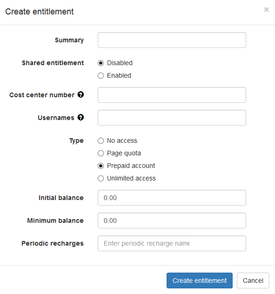Click the Usernames help icon

(80, 118)
